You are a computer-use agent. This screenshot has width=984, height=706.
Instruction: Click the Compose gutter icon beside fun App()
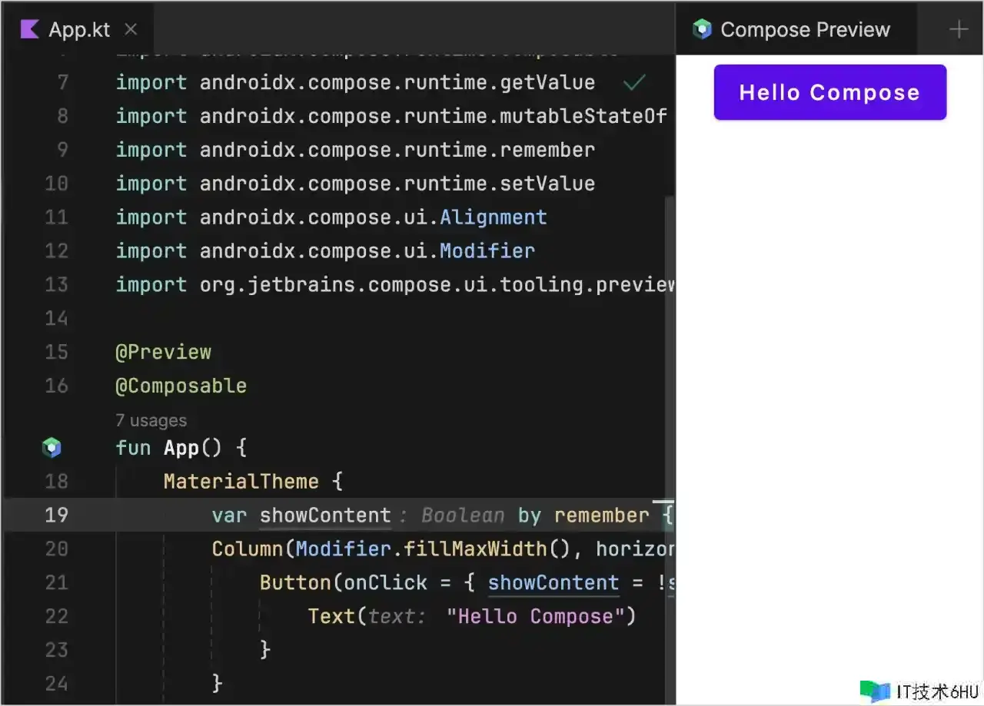(52, 447)
